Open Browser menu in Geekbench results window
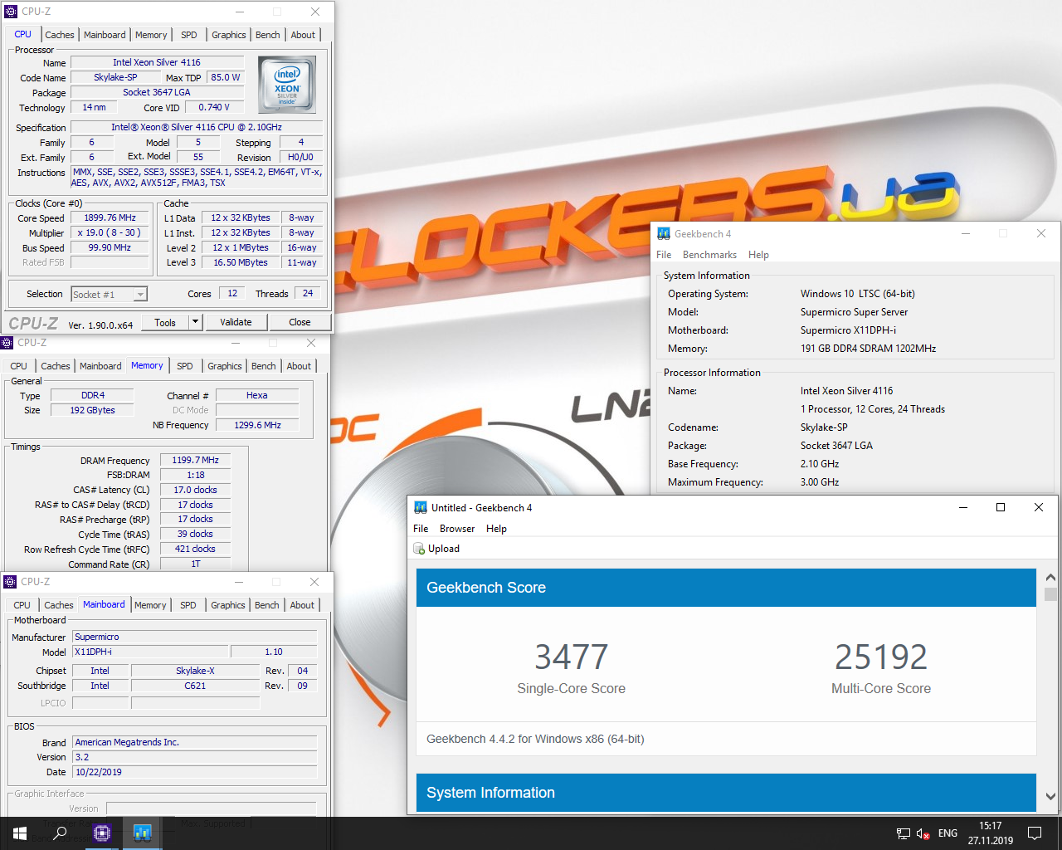 [457, 529]
